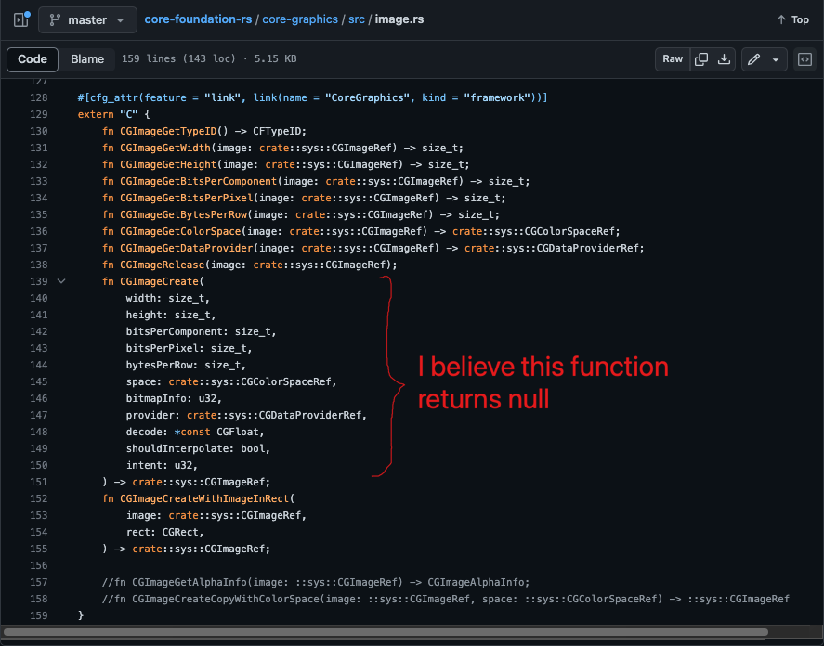
Task: Click CGImageGetTypeID function name
Action: coord(168,131)
